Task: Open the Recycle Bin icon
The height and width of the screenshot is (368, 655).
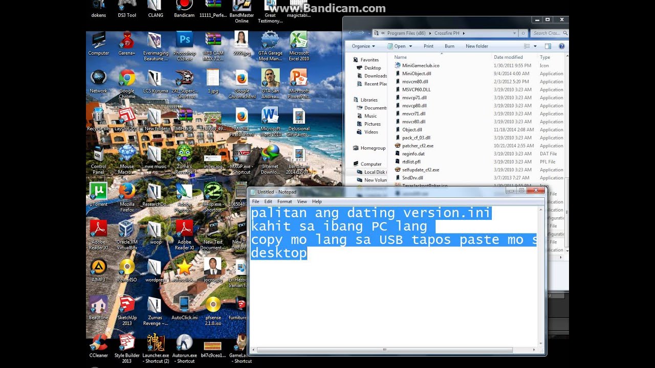Action: tap(98, 119)
